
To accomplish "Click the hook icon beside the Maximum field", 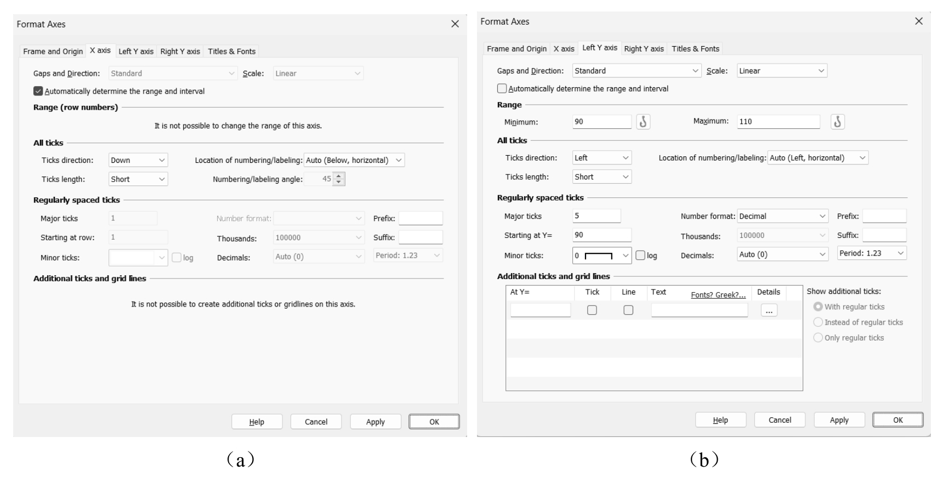I will 837,122.
